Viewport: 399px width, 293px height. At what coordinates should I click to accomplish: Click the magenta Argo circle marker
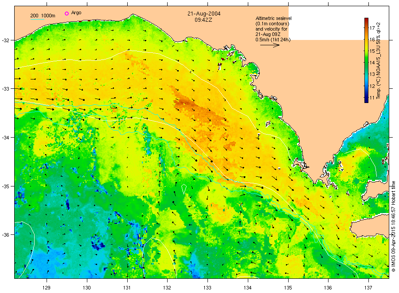[66, 13]
